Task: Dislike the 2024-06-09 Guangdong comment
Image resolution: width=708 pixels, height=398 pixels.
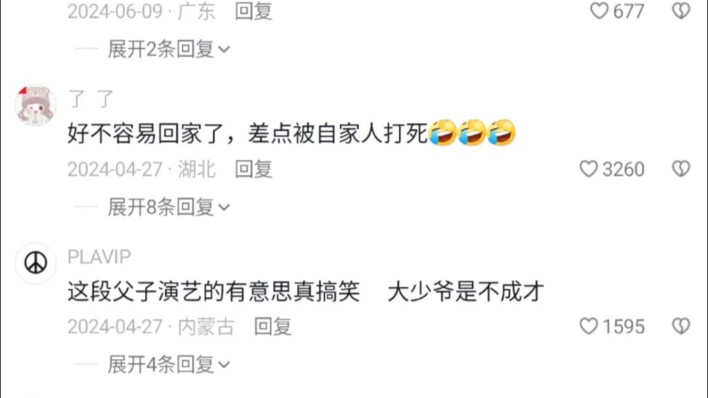Action: [x=681, y=11]
